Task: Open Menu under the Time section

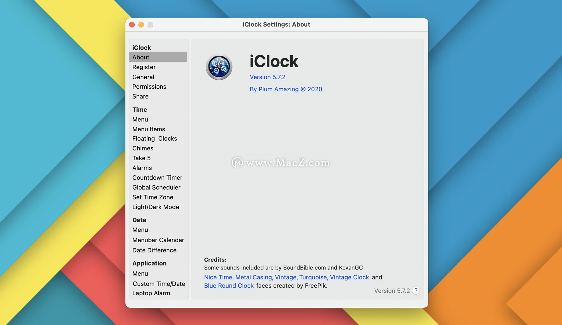Action: (140, 119)
